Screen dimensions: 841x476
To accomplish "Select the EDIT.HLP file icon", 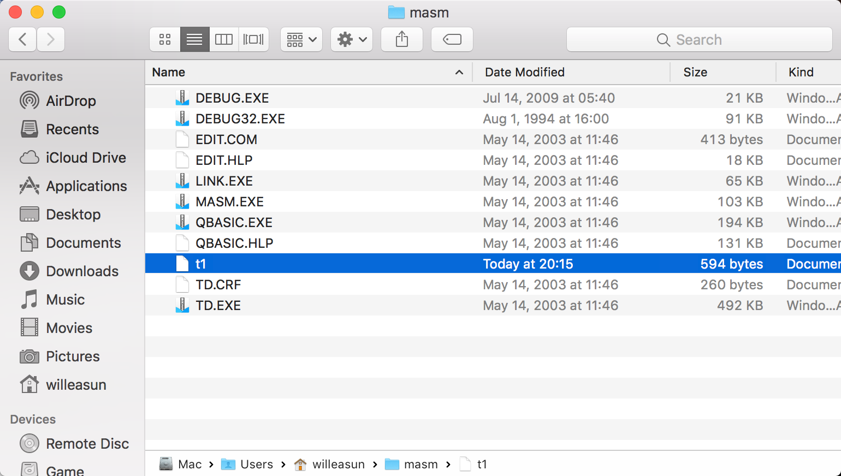I will click(x=182, y=160).
